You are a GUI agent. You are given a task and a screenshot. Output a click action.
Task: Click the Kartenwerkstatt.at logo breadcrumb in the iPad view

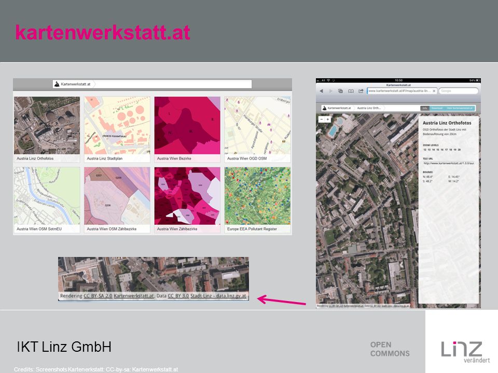pyautogui.click(x=337, y=108)
